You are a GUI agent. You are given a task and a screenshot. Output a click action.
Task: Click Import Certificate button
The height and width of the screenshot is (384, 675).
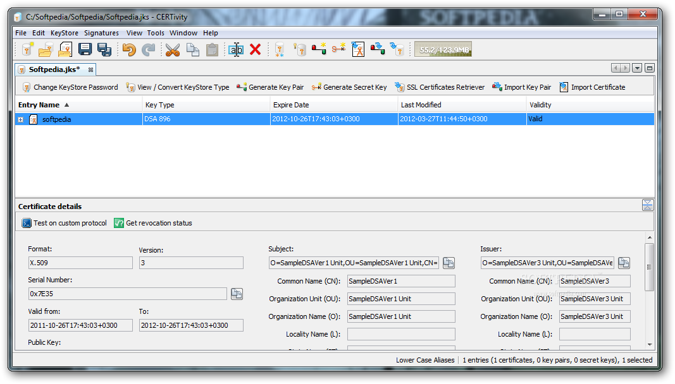(x=592, y=87)
